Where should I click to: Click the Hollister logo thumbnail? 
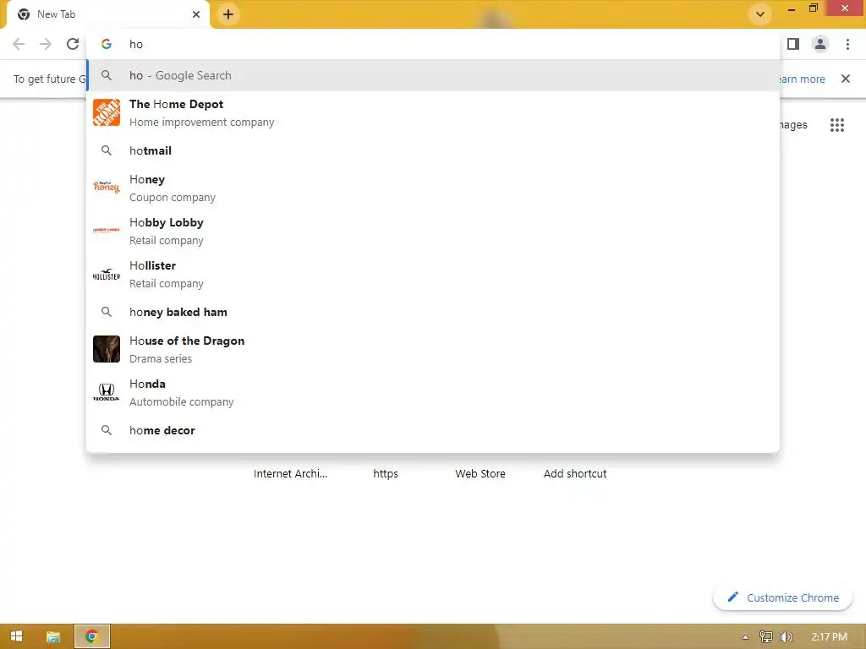pos(107,275)
